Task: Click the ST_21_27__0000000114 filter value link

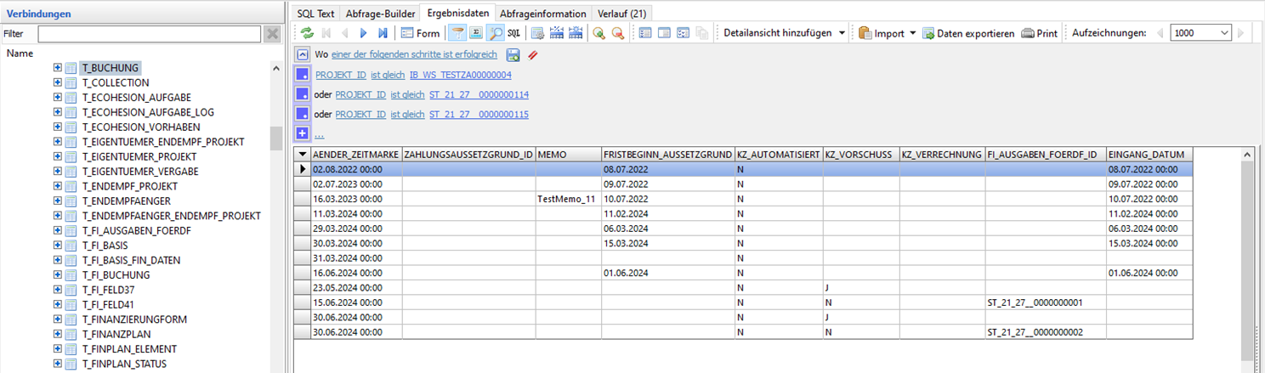Action: [479, 94]
